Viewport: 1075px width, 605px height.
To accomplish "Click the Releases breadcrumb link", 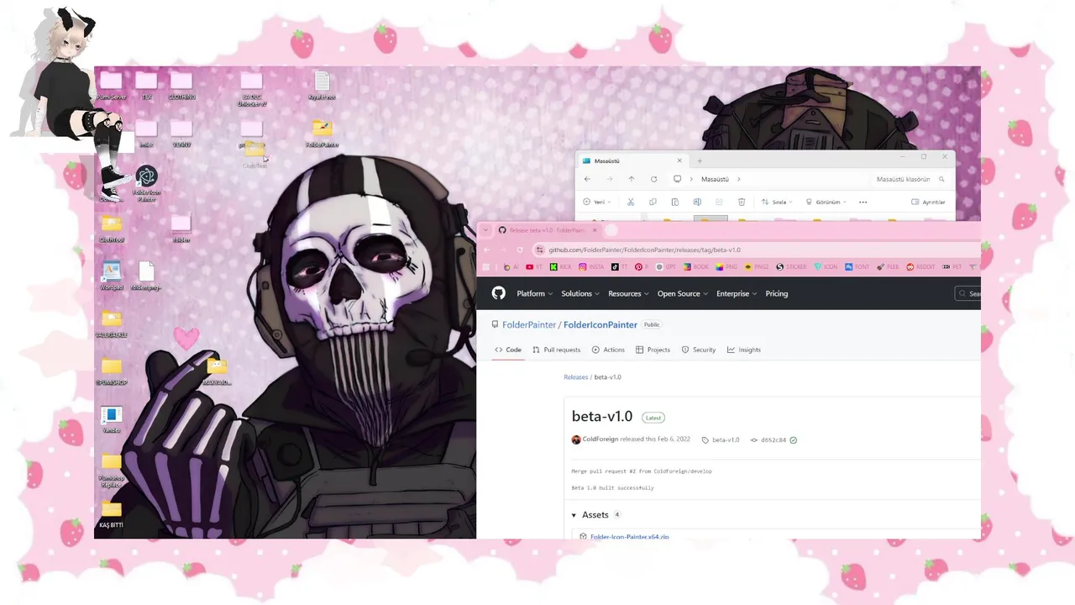I will (576, 377).
